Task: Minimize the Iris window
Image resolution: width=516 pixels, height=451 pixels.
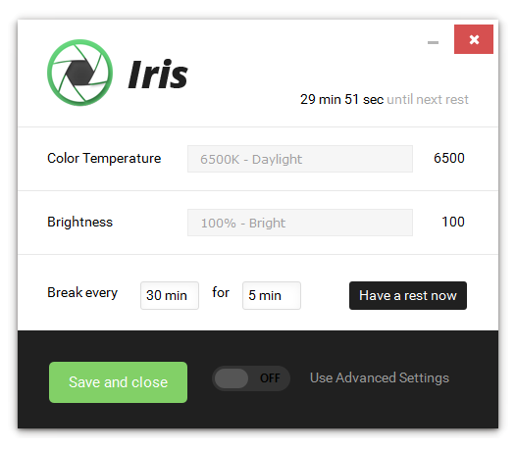Action: tap(433, 42)
